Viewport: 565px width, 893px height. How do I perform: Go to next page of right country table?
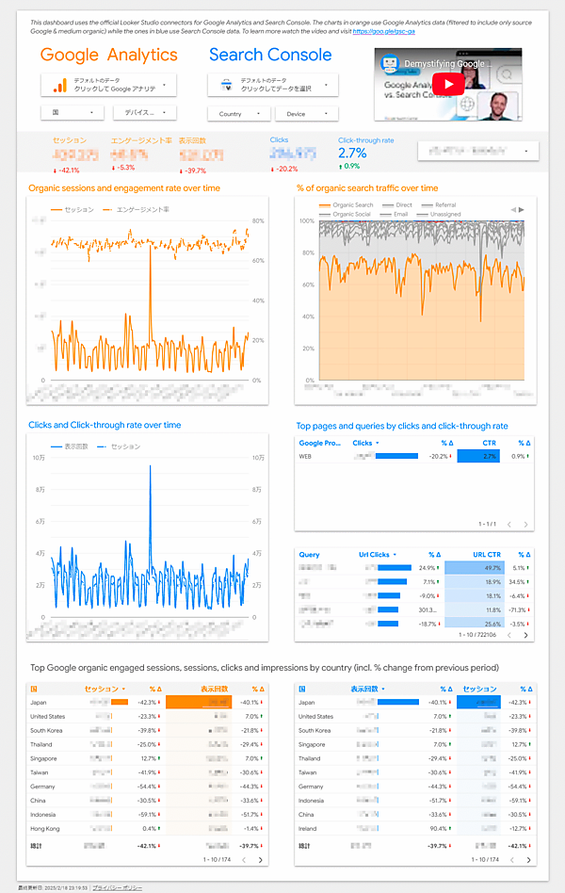point(526,859)
